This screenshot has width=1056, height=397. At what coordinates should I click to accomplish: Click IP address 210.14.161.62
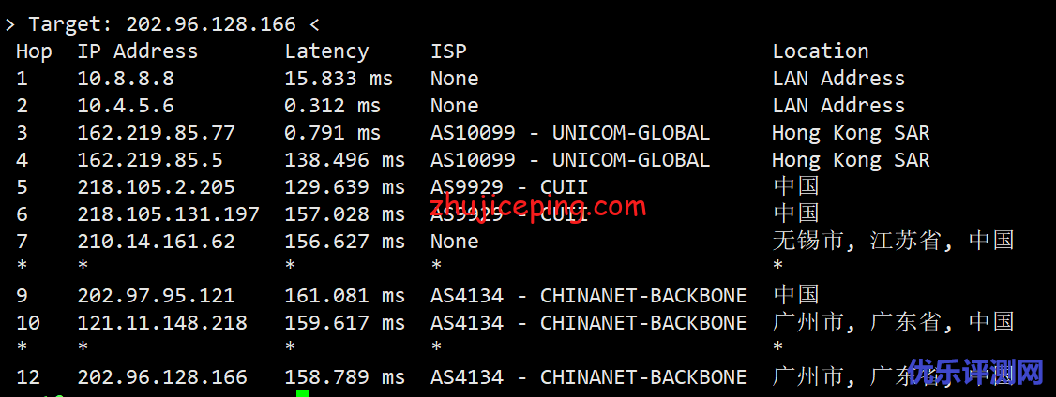click(x=156, y=242)
